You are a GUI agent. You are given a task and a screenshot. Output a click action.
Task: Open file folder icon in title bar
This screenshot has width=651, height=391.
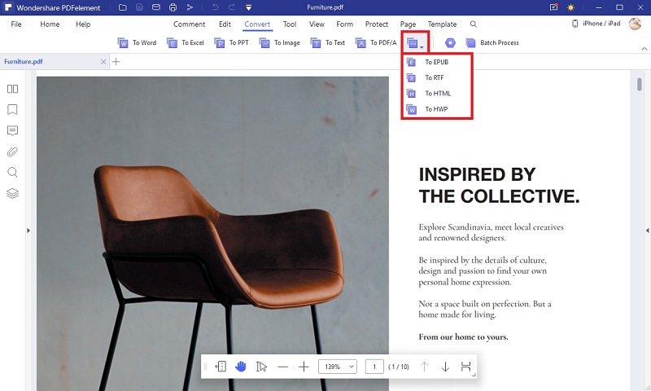(x=123, y=7)
